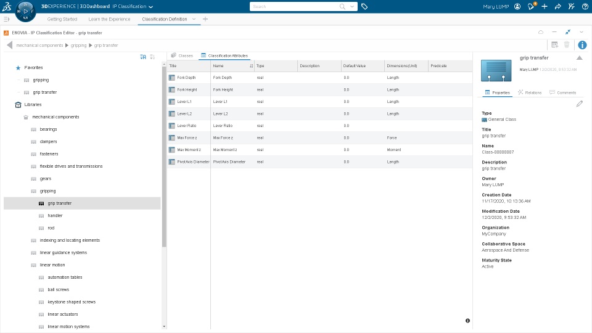This screenshot has width=592, height=333.
Task: Open the Relations tab
Action: (529, 92)
